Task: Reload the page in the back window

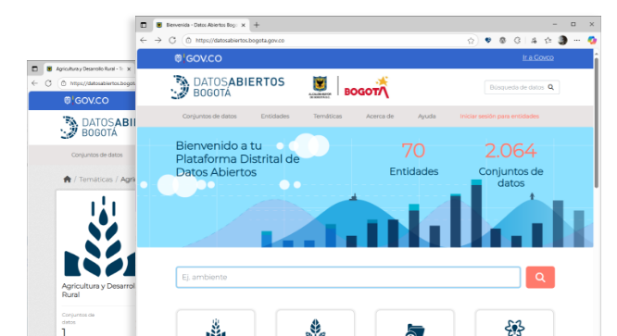Action: click(48, 83)
